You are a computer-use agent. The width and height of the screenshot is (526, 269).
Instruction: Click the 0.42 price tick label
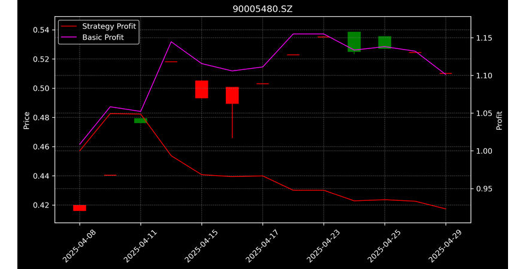(41, 205)
